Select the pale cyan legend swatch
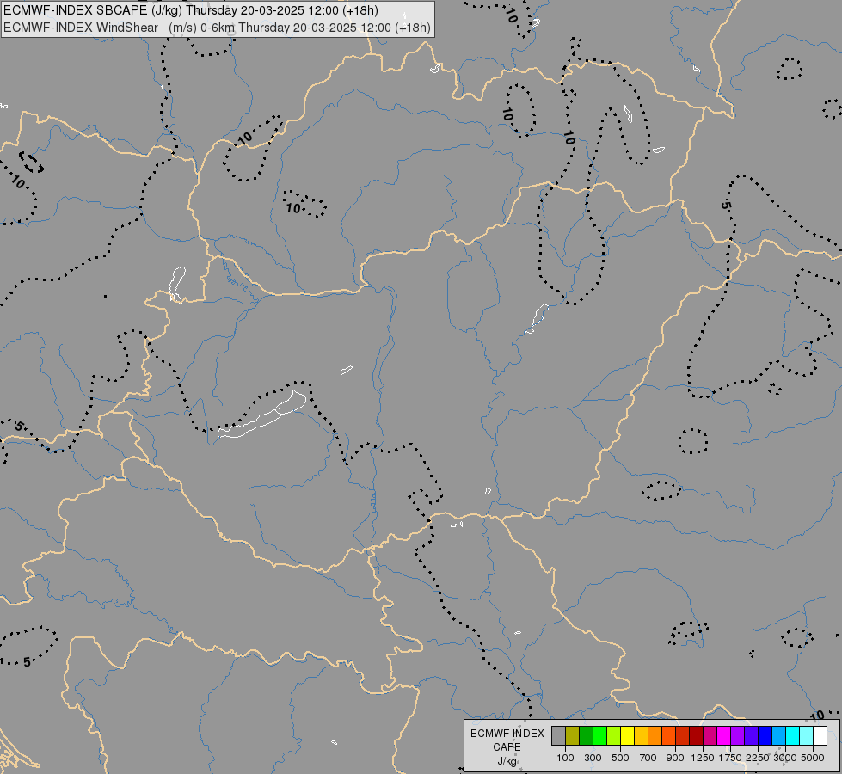This screenshot has width=842, height=774. [806, 735]
